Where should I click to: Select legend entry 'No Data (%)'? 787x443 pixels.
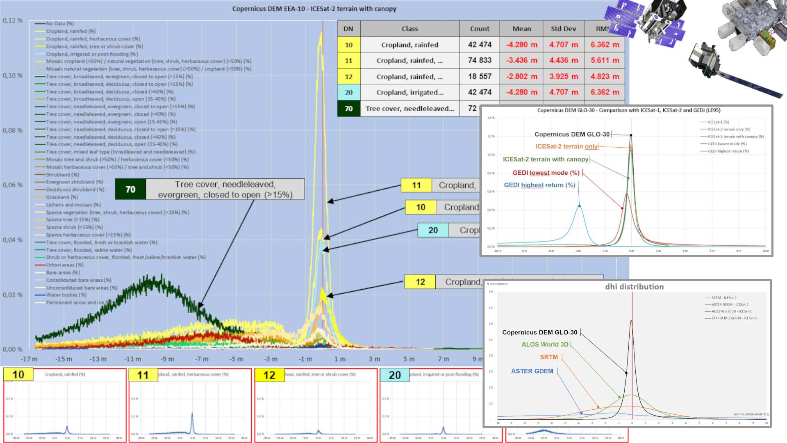click(x=55, y=23)
